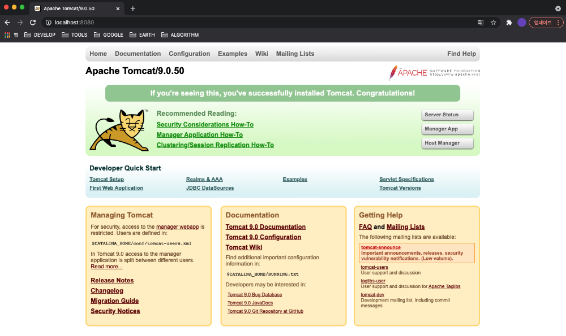This screenshot has width=566, height=336.
Task: Open the tomcat-users mailing list link
Action: point(374,267)
